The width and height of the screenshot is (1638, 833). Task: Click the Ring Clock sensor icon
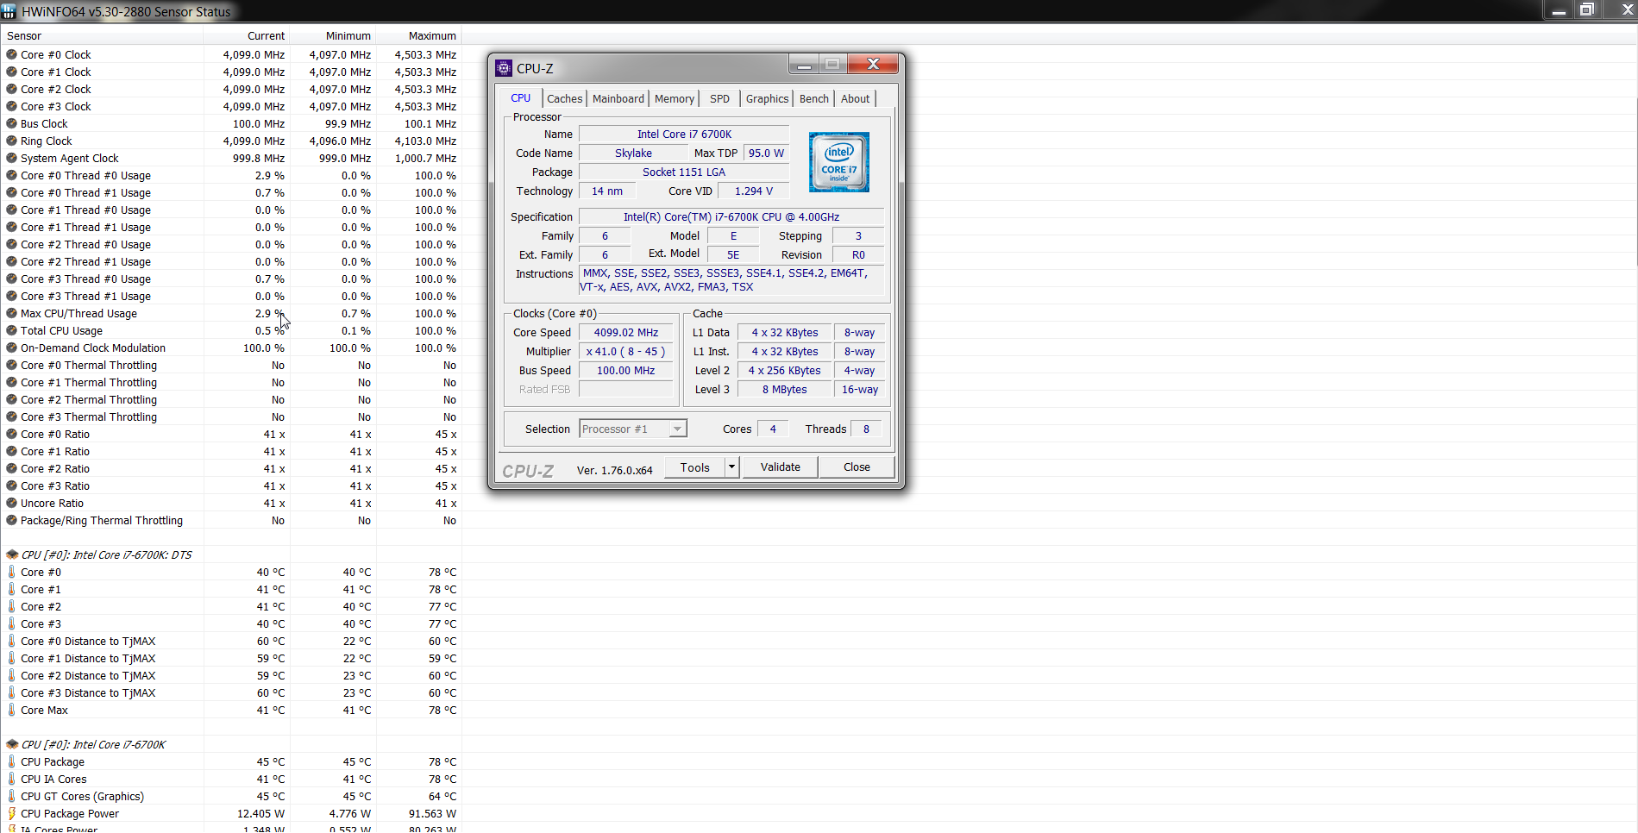click(x=12, y=141)
